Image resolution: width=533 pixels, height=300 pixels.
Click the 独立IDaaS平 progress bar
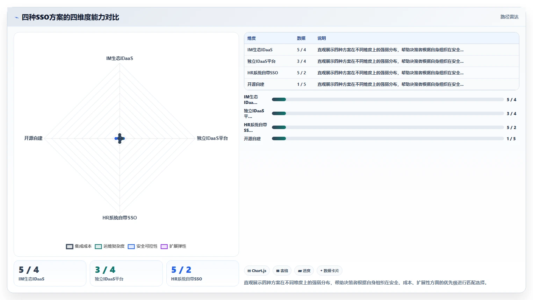[388, 113]
